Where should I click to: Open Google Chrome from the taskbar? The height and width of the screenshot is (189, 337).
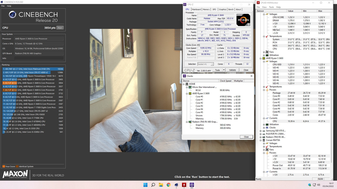[x=168, y=185]
